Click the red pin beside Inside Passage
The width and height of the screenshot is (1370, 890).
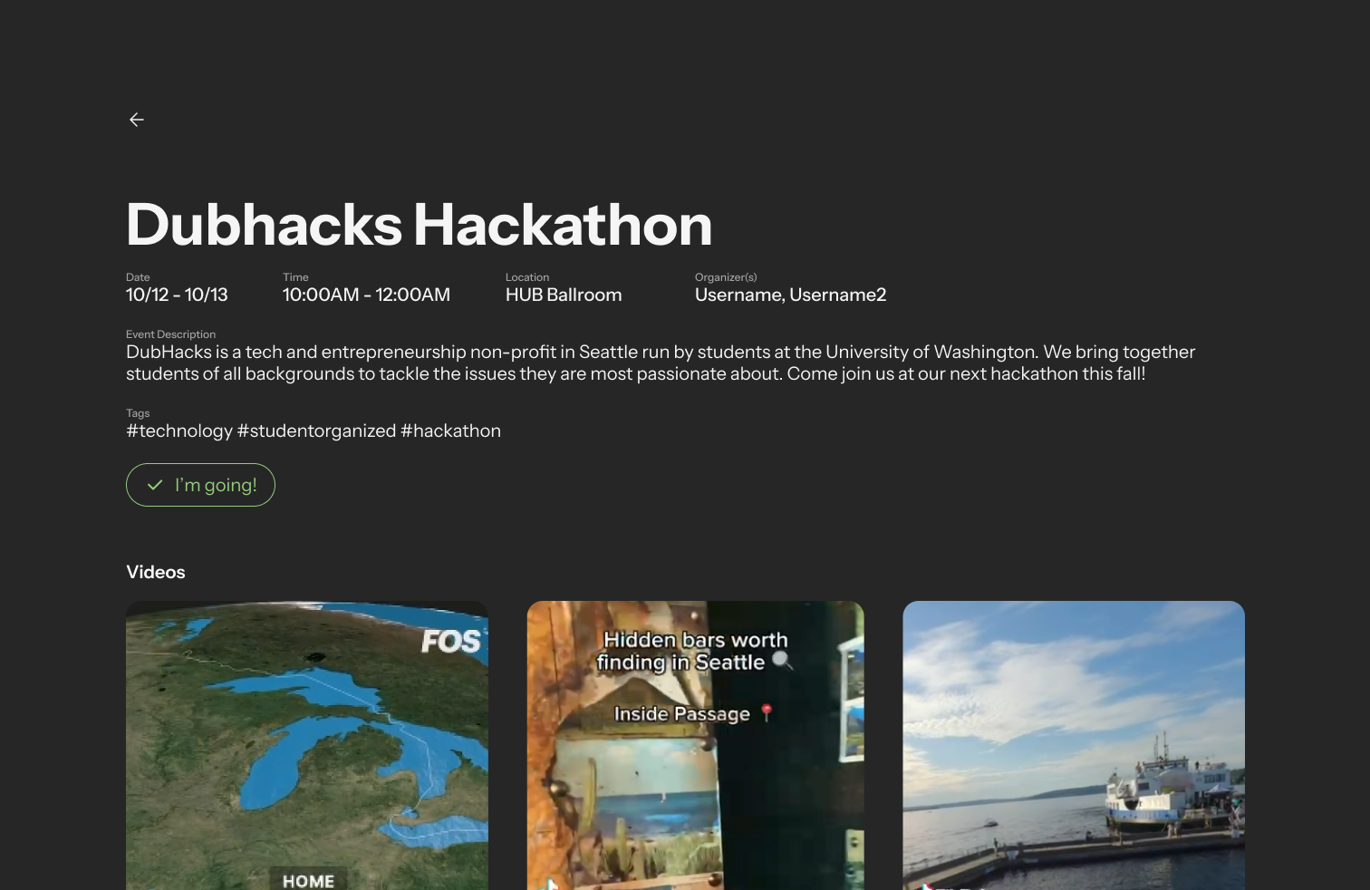[x=767, y=713]
